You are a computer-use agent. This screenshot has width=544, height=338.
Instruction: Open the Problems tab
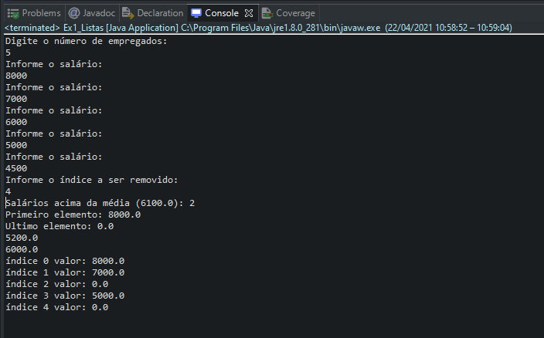(34, 13)
